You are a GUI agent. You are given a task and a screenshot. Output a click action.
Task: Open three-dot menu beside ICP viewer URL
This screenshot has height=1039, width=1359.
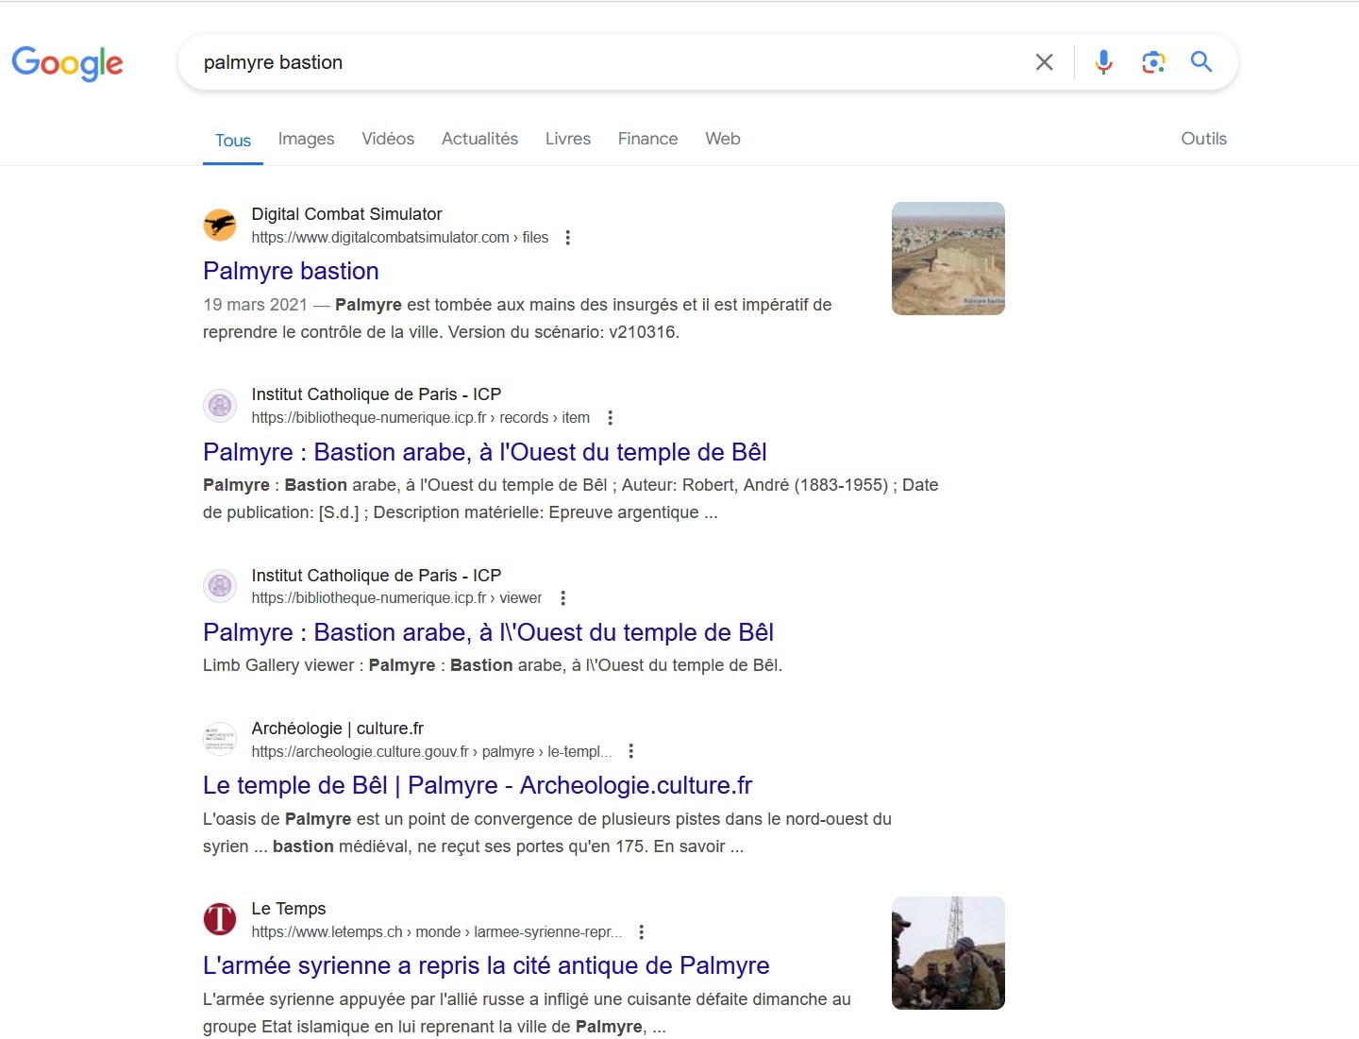(562, 598)
